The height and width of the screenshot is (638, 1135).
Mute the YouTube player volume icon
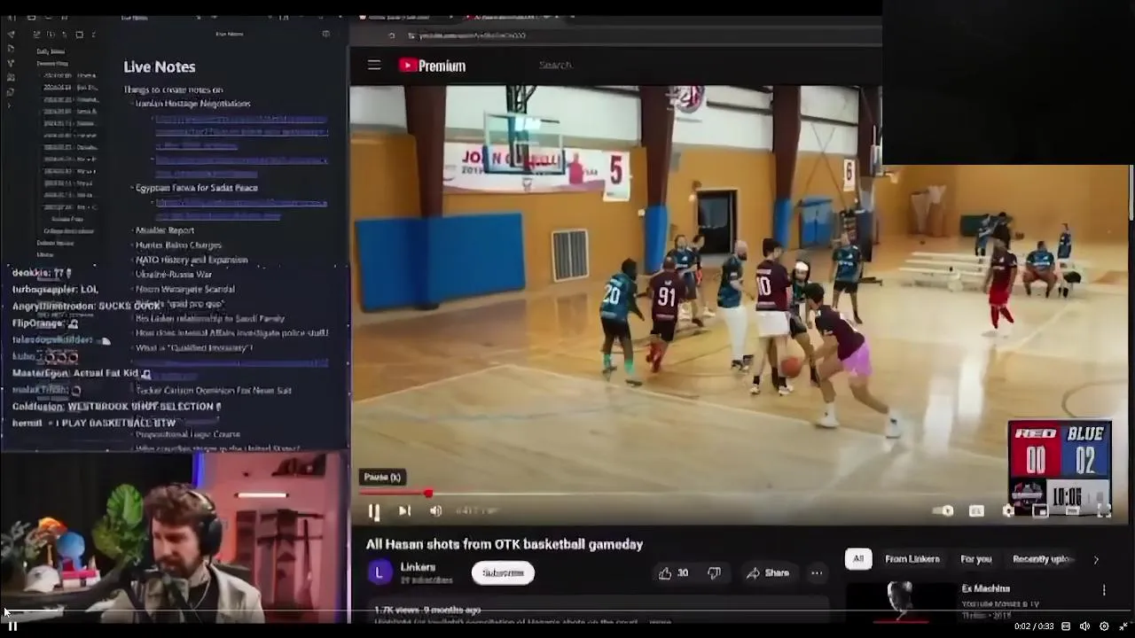click(435, 511)
